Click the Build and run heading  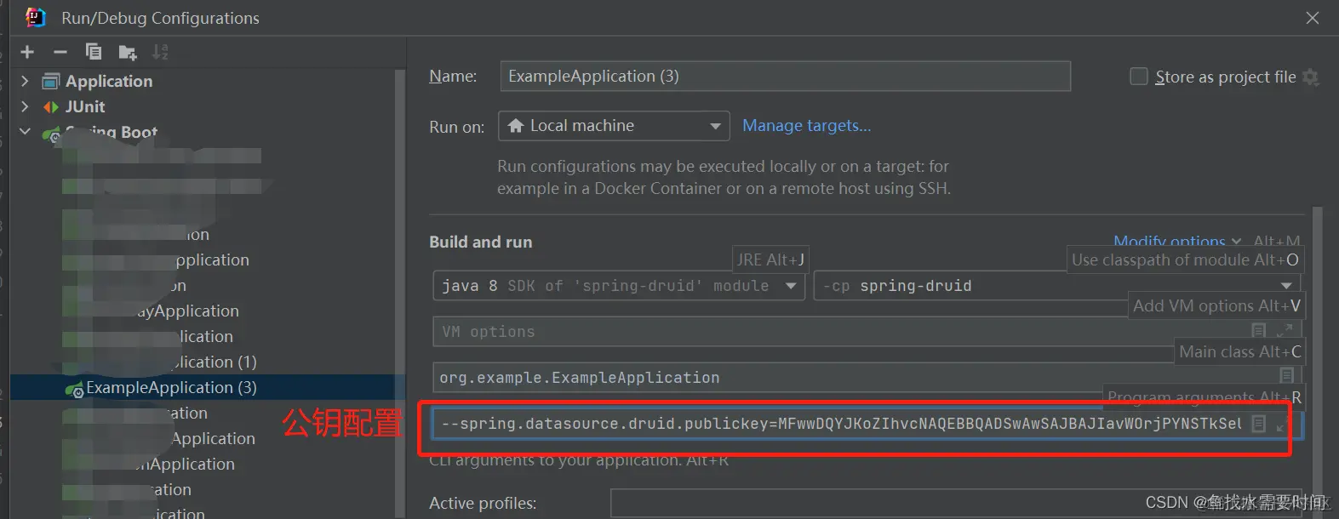(480, 242)
